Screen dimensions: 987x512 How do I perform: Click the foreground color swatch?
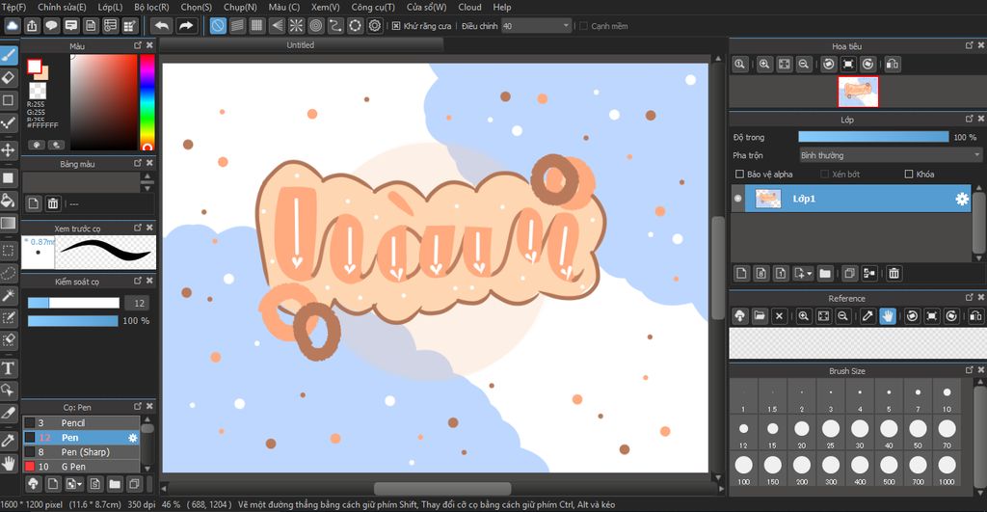[x=34, y=67]
